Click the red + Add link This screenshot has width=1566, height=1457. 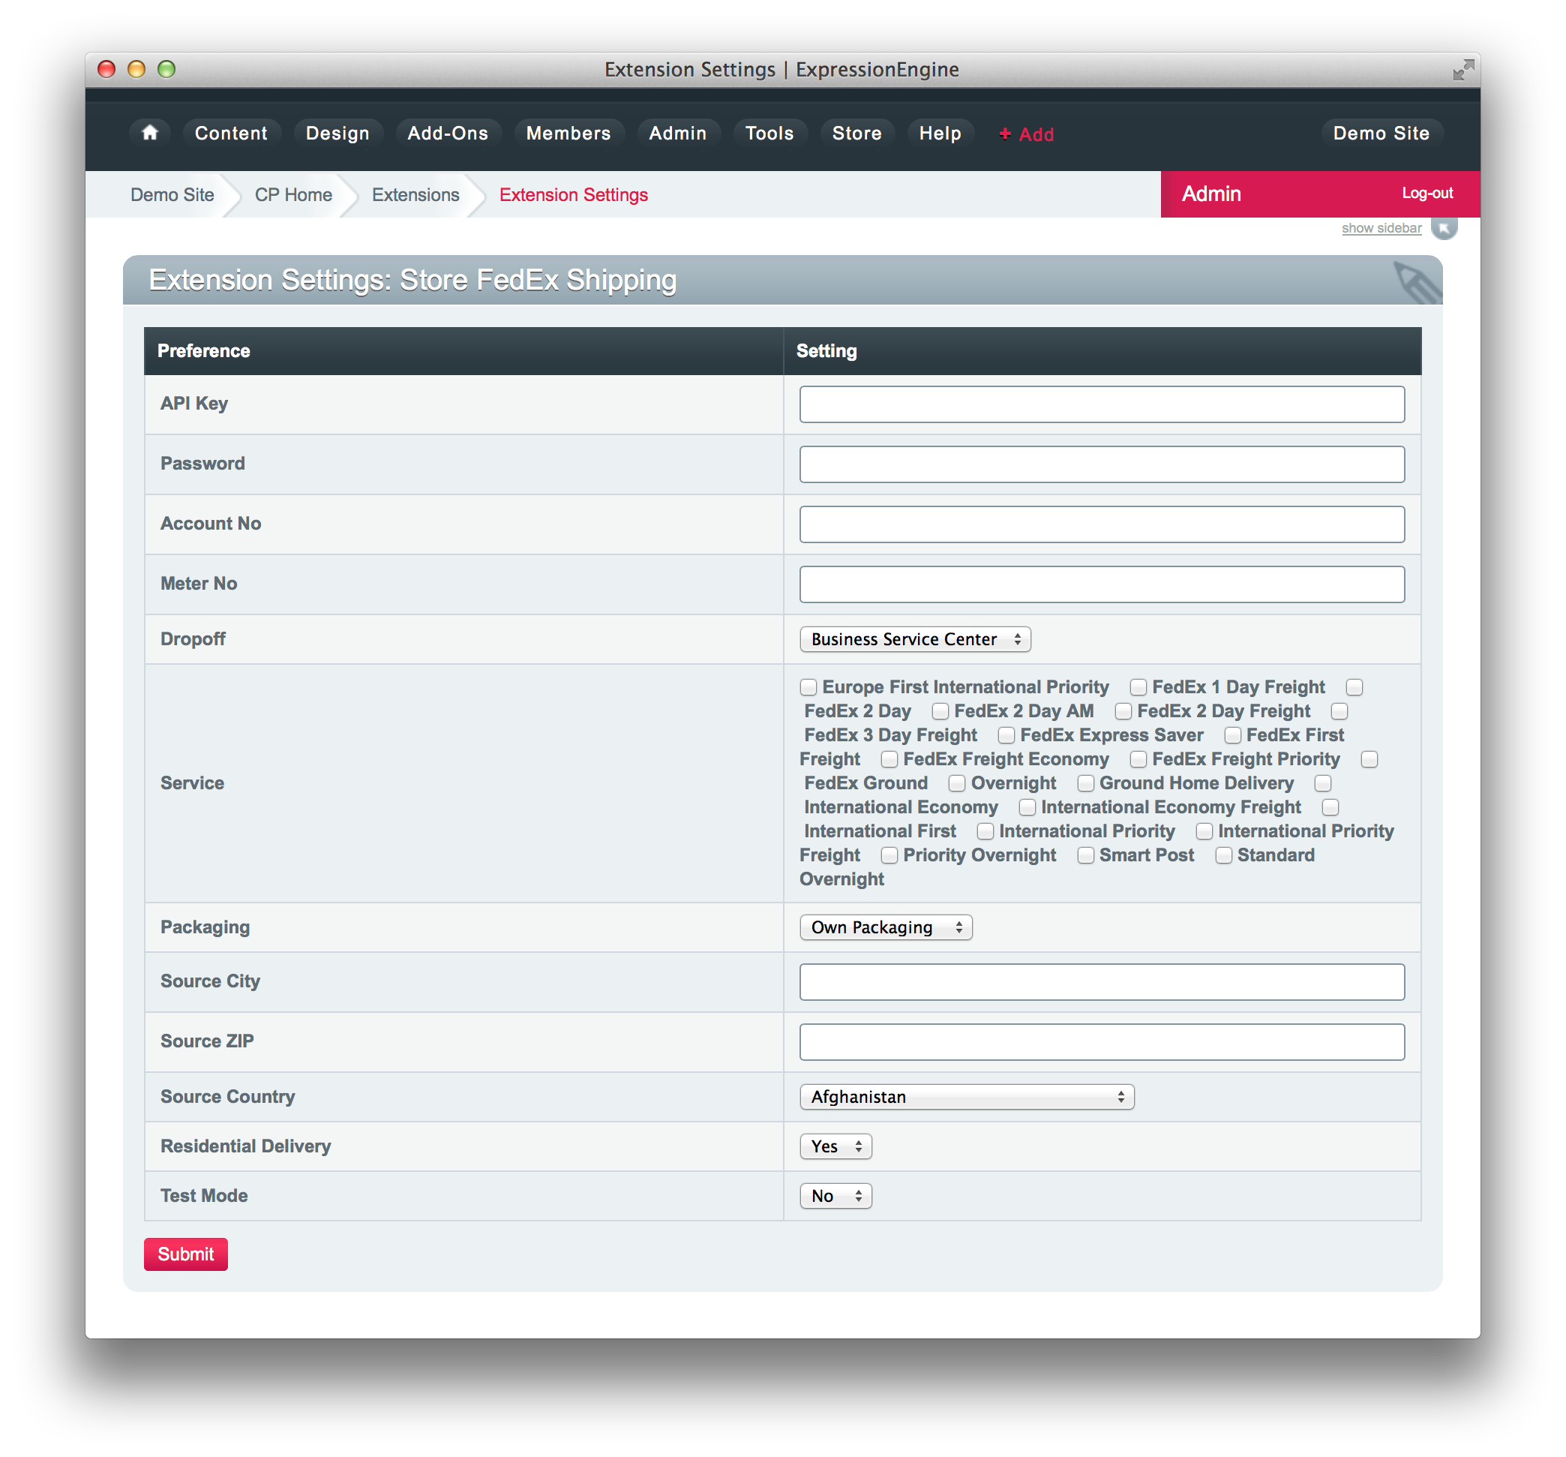[1025, 134]
